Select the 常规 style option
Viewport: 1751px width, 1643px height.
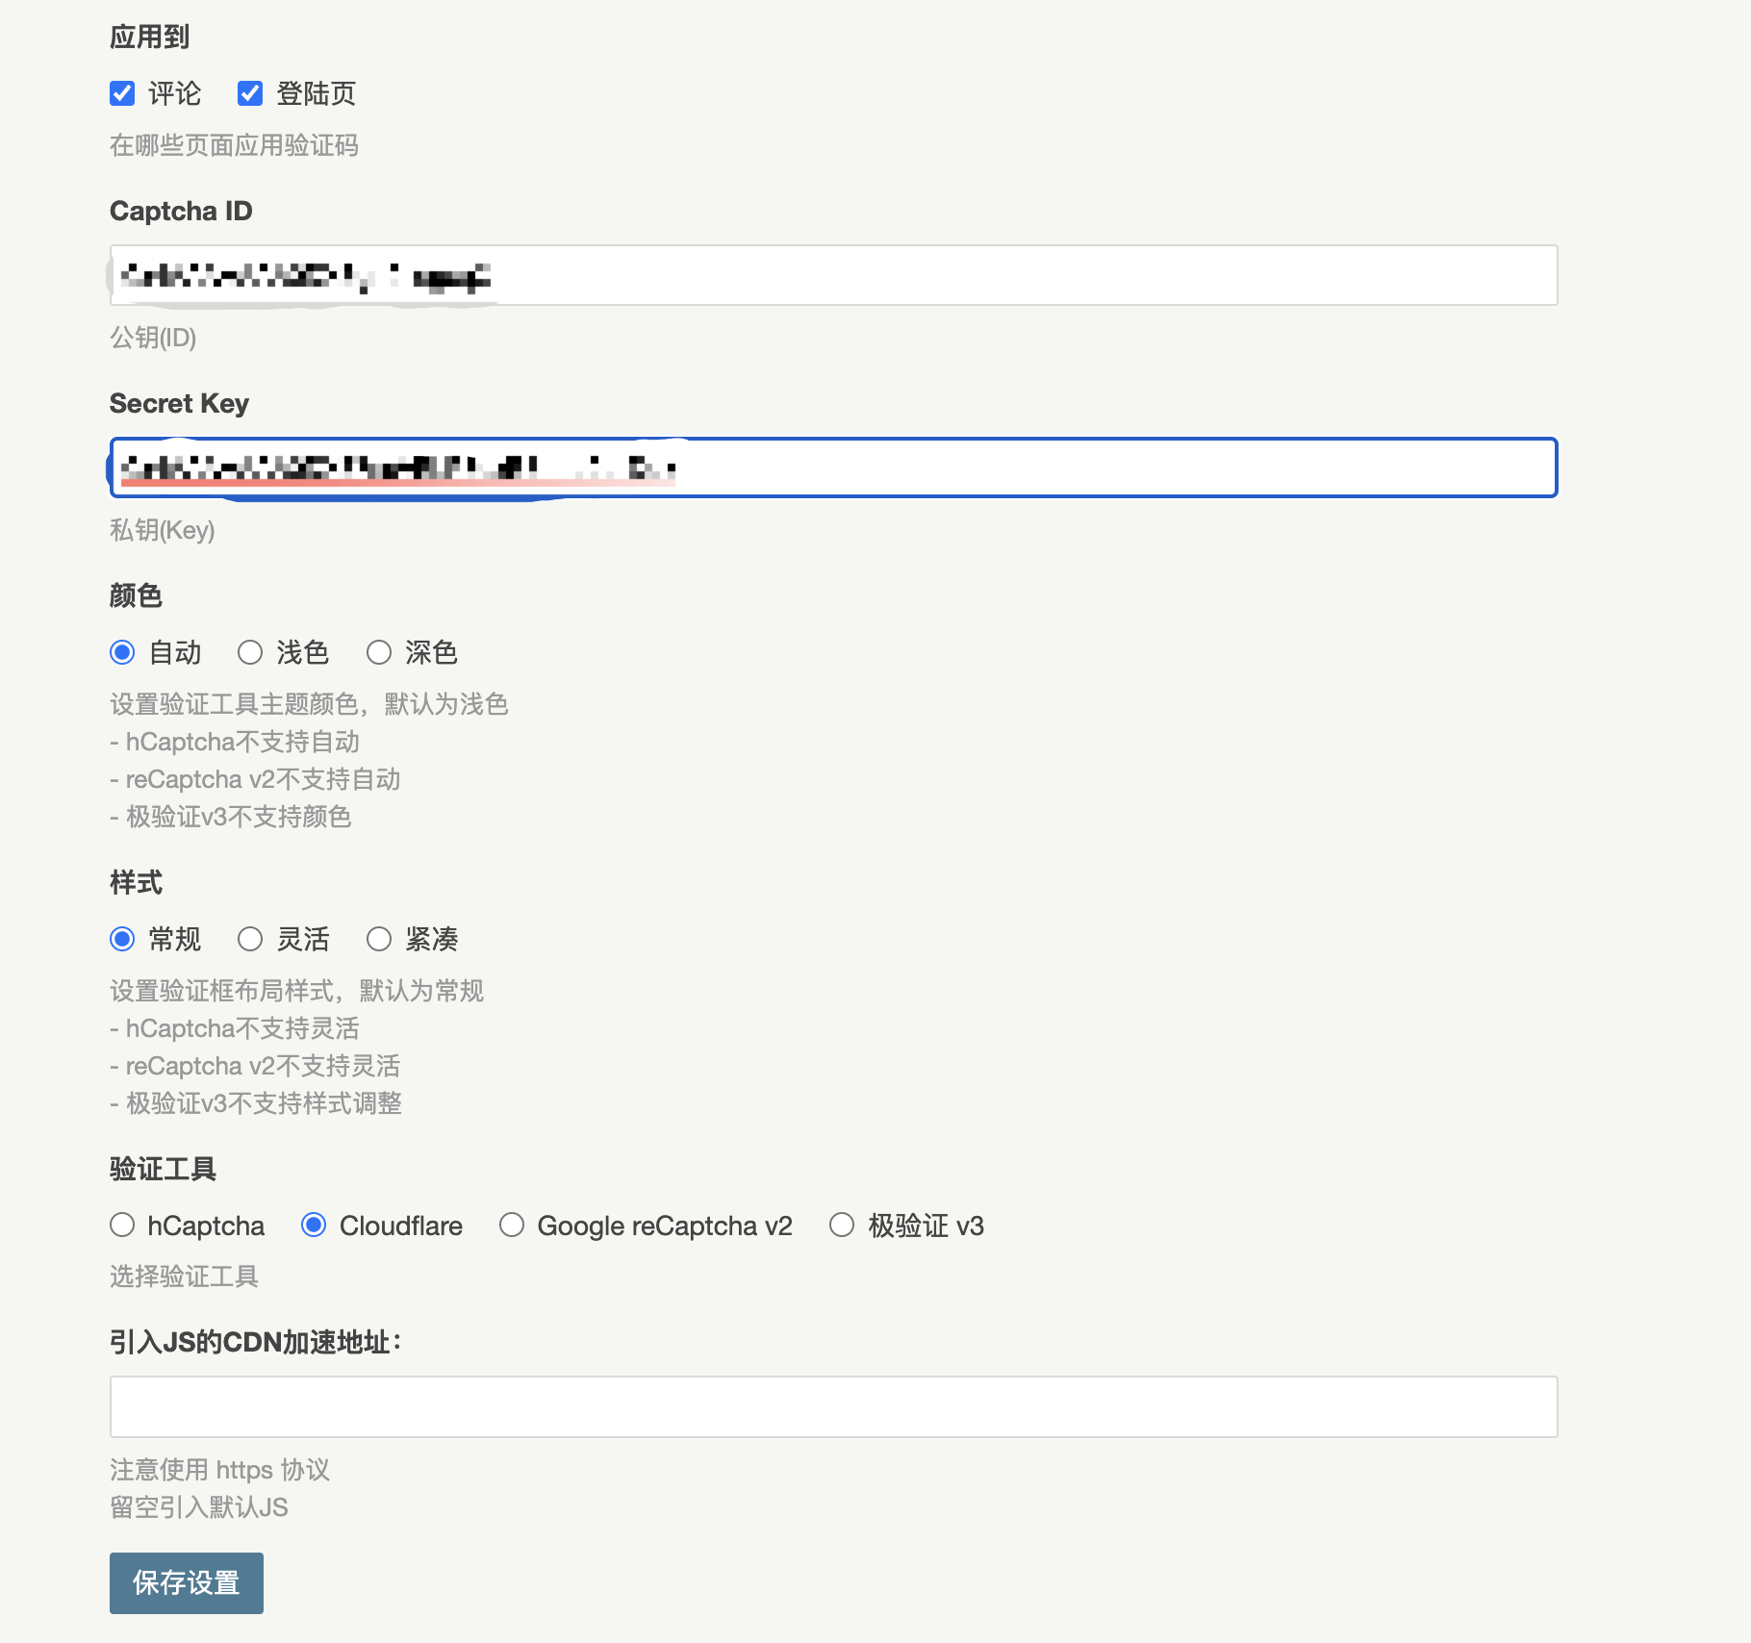click(122, 939)
